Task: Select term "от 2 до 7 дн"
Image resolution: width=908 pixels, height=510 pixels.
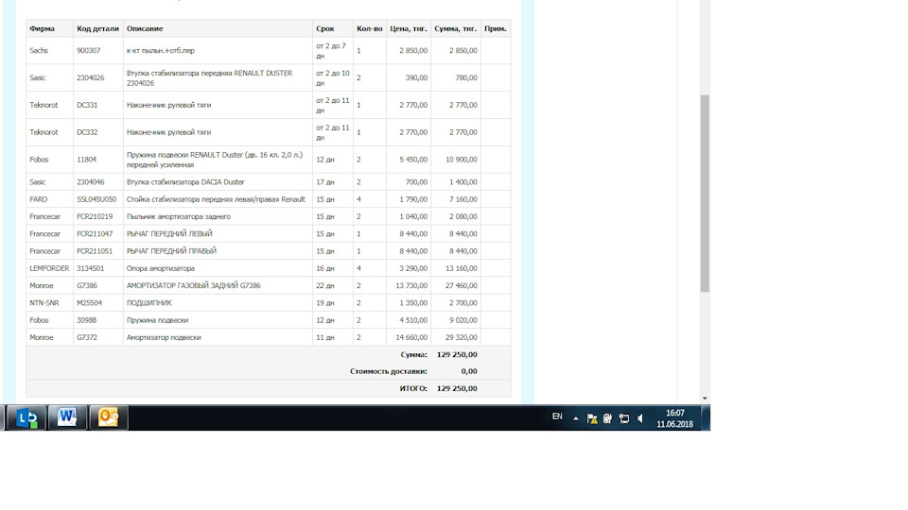Action: [331, 50]
